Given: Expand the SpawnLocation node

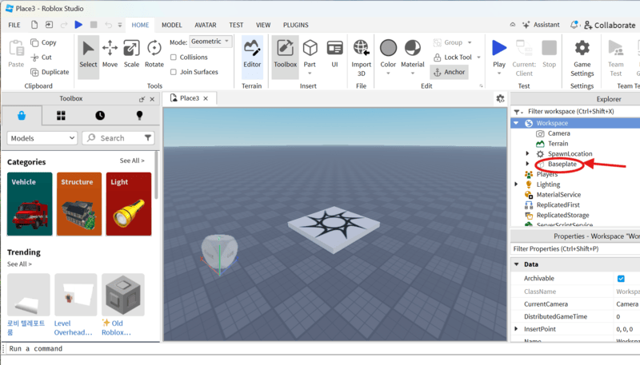Looking at the screenshot, I should coord(527,153).
